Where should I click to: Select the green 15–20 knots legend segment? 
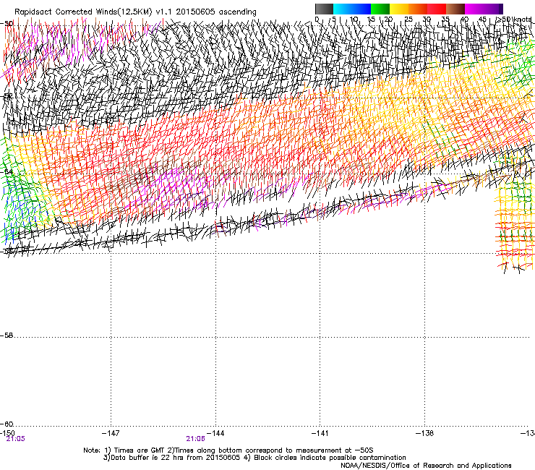(380, 9)
